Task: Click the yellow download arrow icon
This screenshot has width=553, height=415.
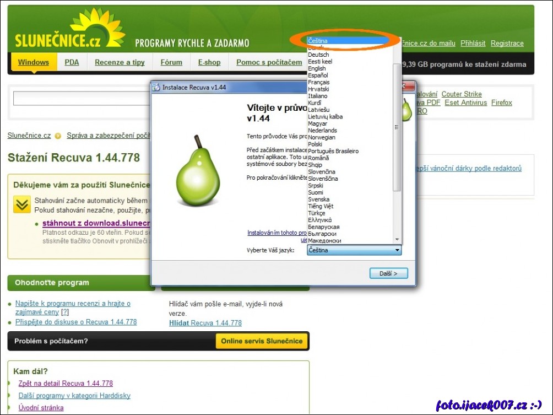Action: pos(22,205)
